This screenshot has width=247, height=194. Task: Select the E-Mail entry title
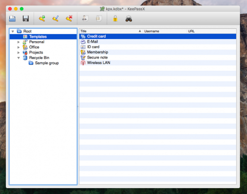pos(92,42)
